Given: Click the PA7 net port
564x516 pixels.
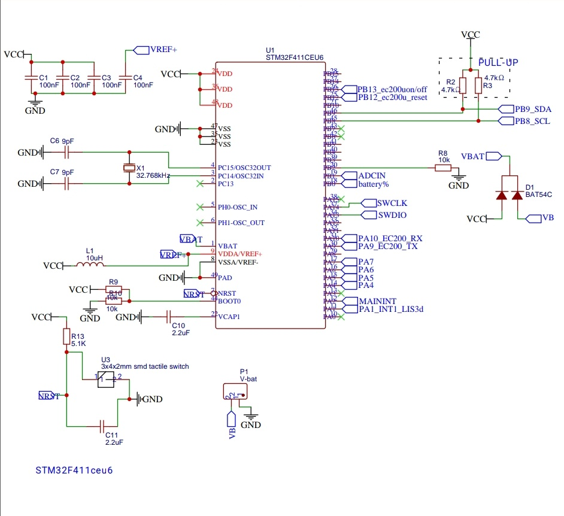Looking at the screenshot, I should point(357,262).
